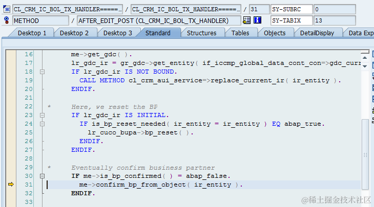This screenshot has width=374, height=207.
Task: Click the breakpoint margin at line 19
Action: (x=11, y=80)
